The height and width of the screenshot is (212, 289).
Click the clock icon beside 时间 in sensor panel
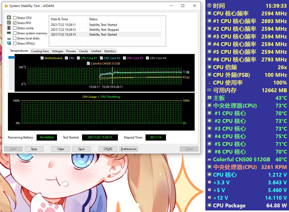pyautogui.click(x=209, y=6)
